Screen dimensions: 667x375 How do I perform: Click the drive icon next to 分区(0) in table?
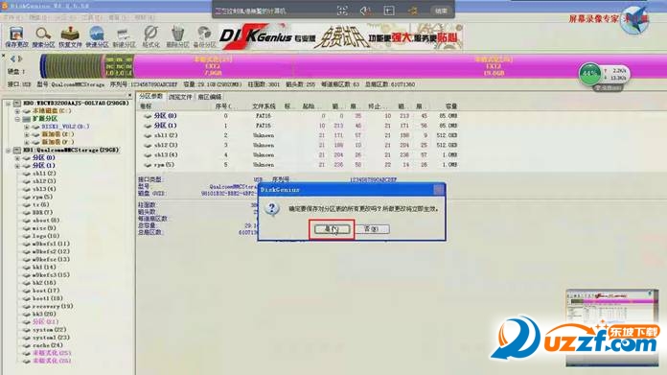pyautogui.click(x=148, y=116)
